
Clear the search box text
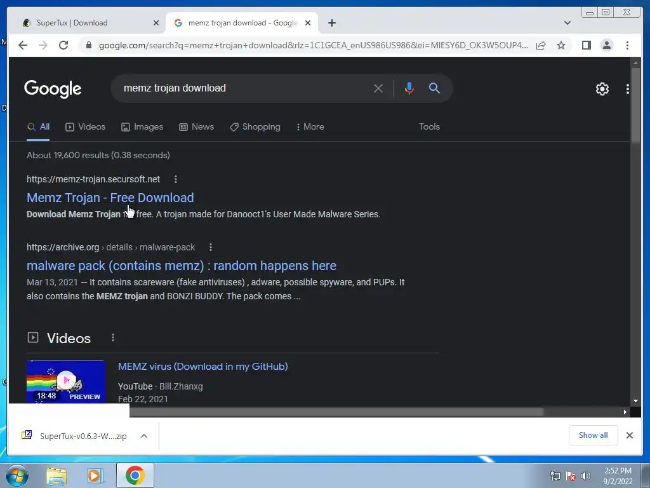[378, 88]
